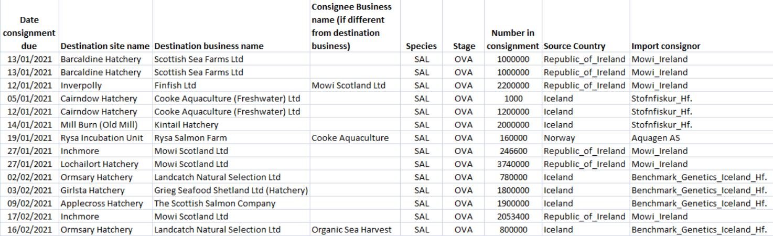
Task: Click The Scottish Salmon Company cell
Action: click(x=214, y=203)
